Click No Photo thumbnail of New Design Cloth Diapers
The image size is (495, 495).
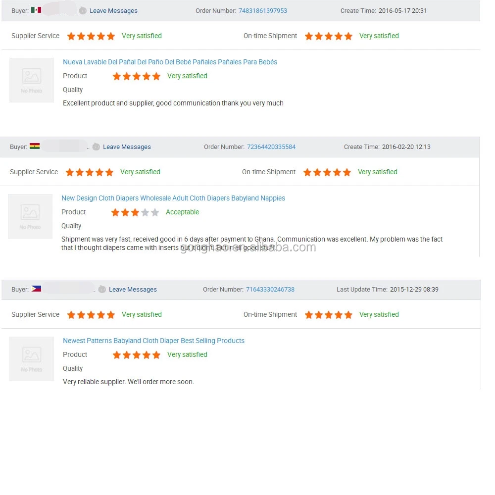(30, 216)
